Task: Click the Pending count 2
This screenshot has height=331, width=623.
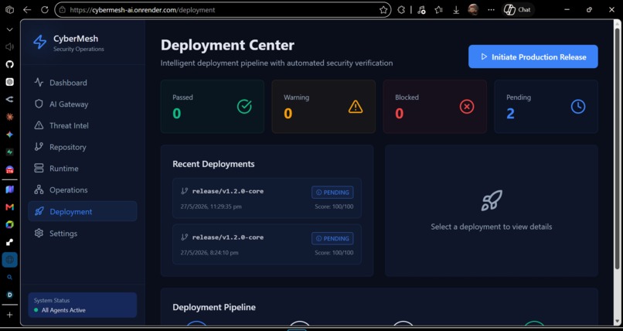Action: point(511,114)
